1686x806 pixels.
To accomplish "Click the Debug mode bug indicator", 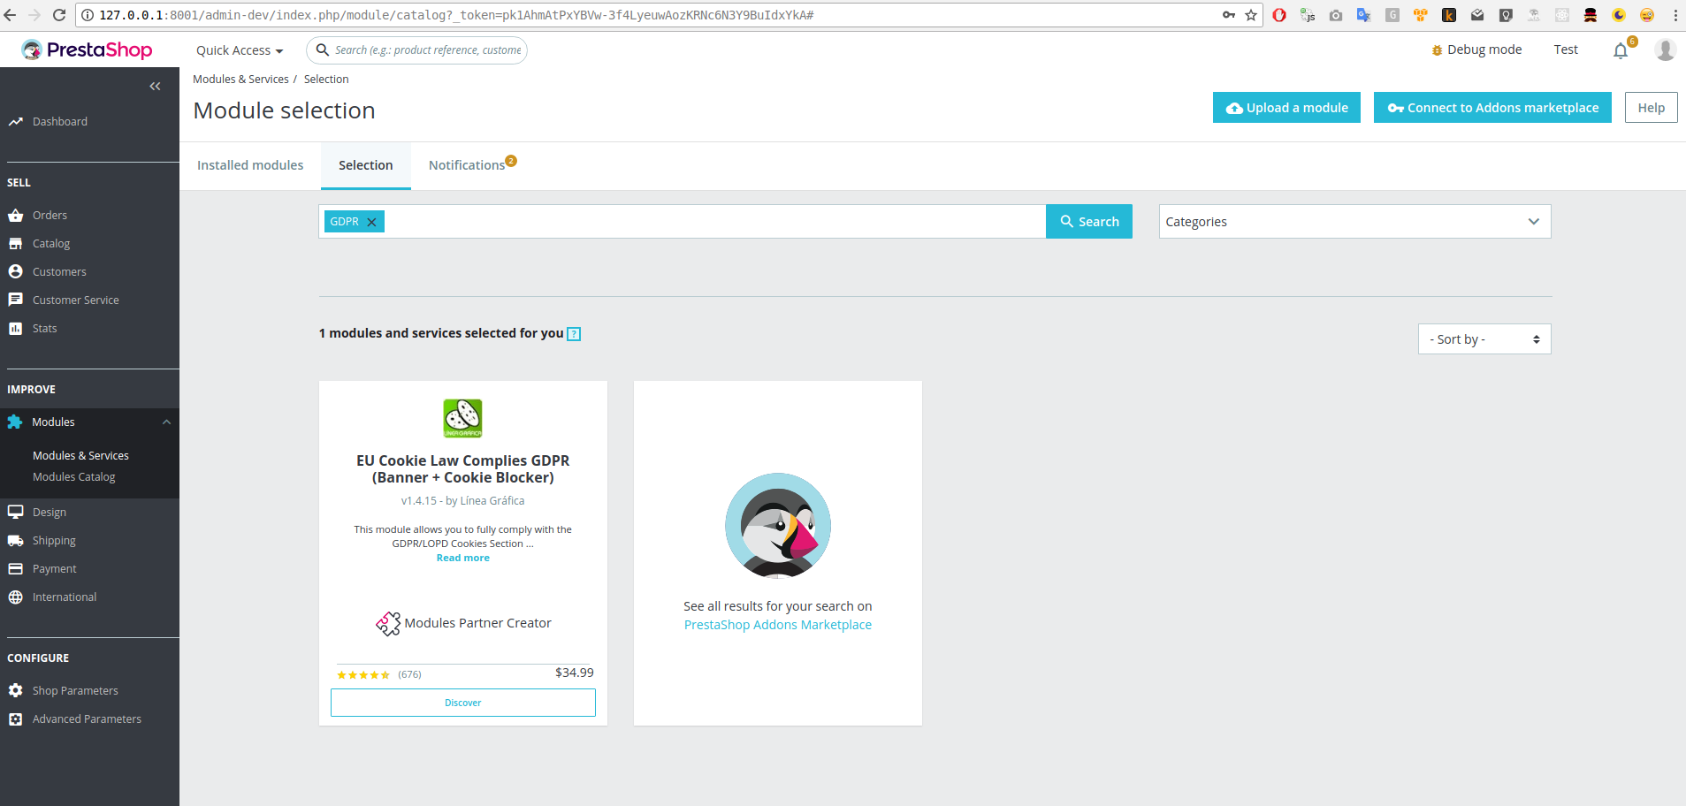I will point(1476,50).
